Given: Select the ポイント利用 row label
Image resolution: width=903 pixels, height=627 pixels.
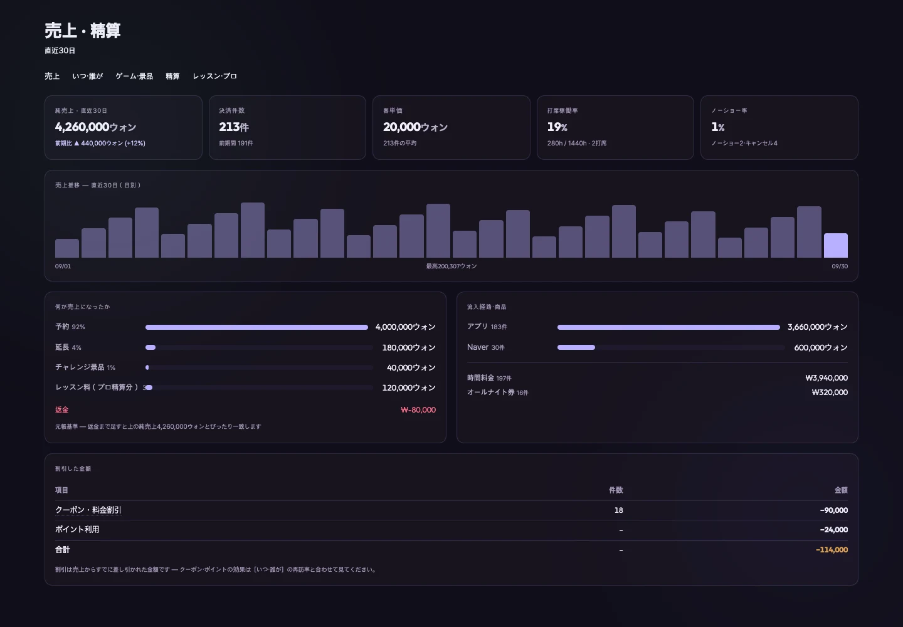Looking at the screenshot, I should (x=77, y=530).
